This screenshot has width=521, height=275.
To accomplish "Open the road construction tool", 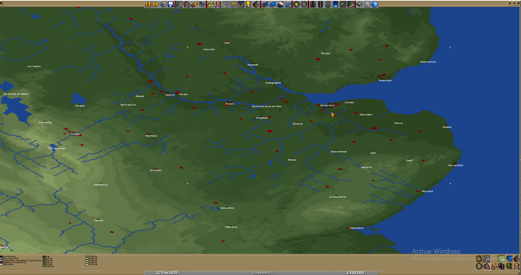I will pyautogui.click(x=320, y=4).
